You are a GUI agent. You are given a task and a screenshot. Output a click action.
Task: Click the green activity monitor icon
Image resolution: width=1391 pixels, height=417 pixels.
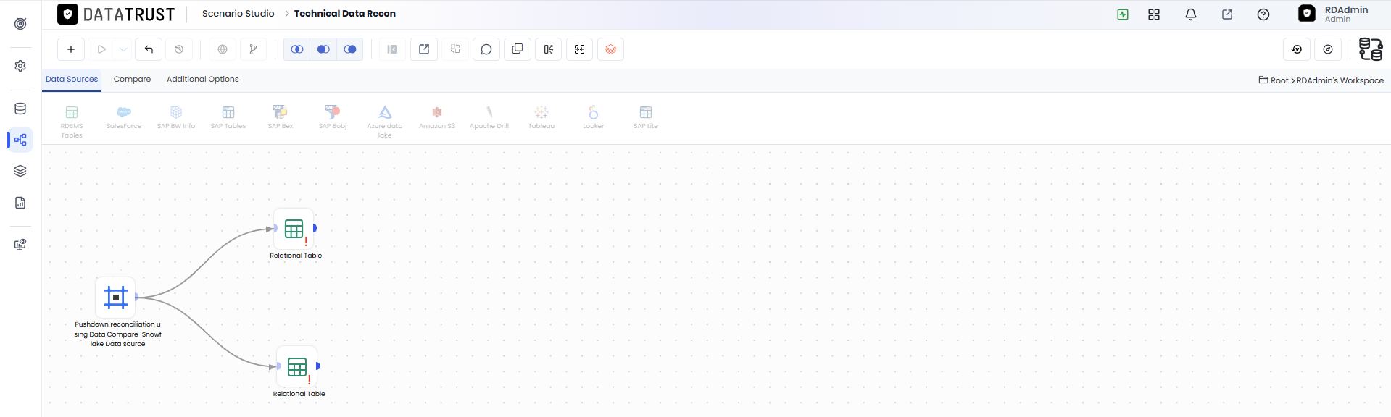point(1123,14)
